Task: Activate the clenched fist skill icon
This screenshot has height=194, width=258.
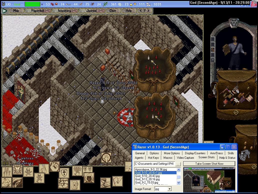Action: pos(54,166)
